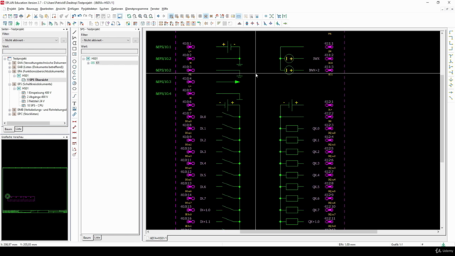Open the Bearbeiten menu

tap(47, 9)
